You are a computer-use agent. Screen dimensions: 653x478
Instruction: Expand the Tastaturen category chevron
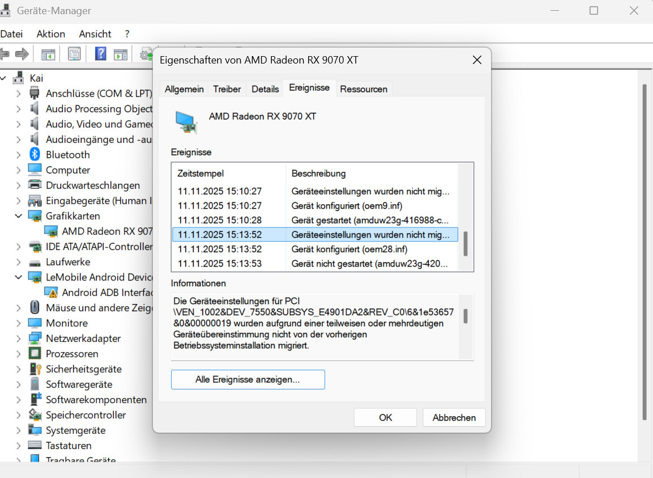click(18, 446)
